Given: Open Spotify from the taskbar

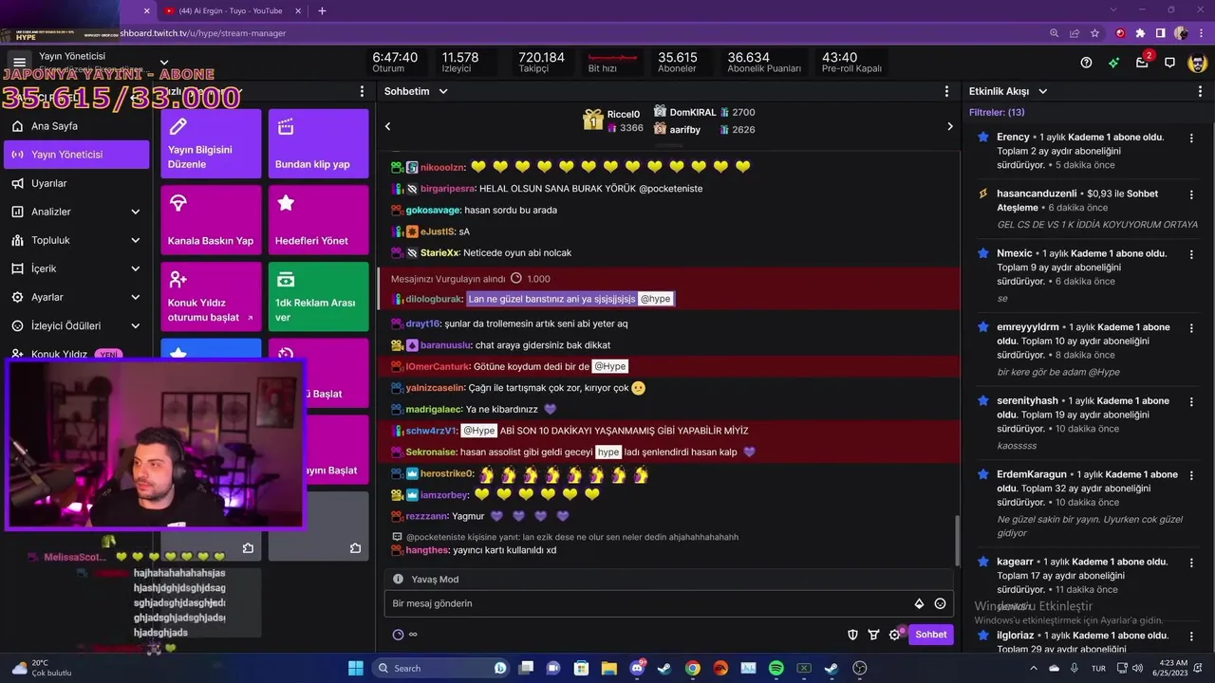Looking at the screenshot, I should coord(776,668).
